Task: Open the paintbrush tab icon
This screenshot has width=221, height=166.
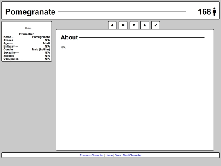Action: [156, 25]
